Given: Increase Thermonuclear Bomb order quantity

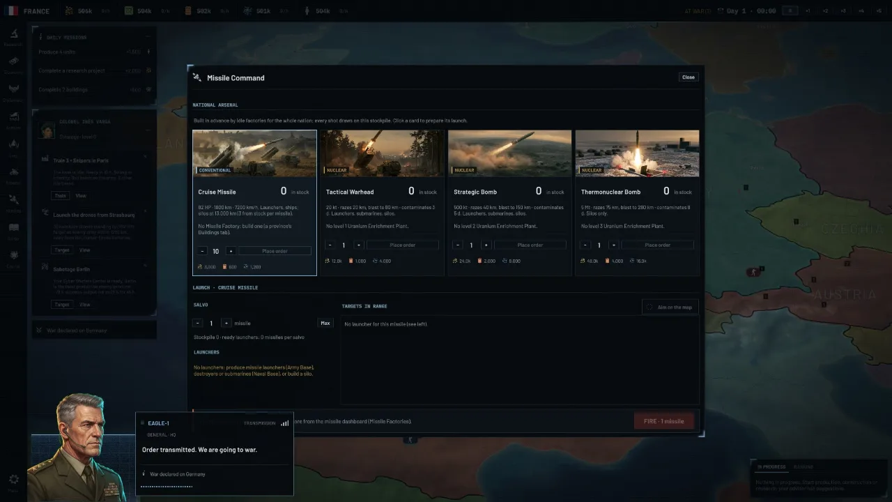Looking at the screenshot, I should tap(613, 245).
